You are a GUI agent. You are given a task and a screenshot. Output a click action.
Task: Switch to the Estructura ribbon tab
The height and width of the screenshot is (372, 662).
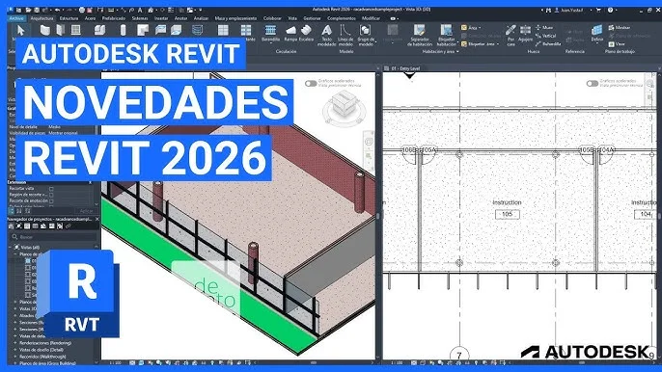pyautogui.click(x=69, y=18)
